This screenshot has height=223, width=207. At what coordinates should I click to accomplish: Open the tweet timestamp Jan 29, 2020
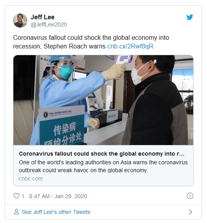(x=58, y=196)
